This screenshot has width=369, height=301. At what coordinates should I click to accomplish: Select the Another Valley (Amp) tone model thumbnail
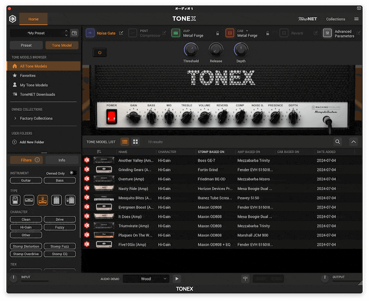click(104, 160)
